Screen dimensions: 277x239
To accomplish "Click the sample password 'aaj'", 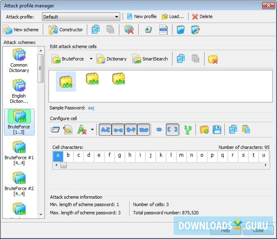I will (91, 108).
